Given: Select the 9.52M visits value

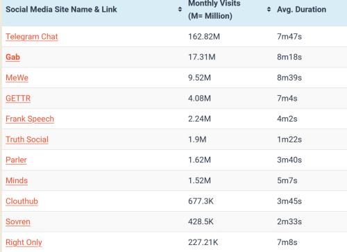Looking at the screenshot, I should point(199,78).
